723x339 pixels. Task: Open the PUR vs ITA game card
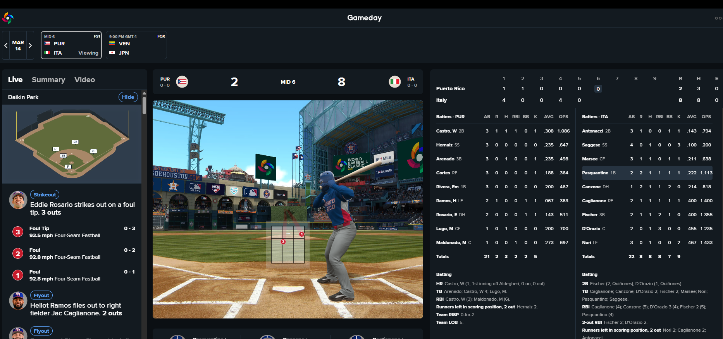click(71, 45)
